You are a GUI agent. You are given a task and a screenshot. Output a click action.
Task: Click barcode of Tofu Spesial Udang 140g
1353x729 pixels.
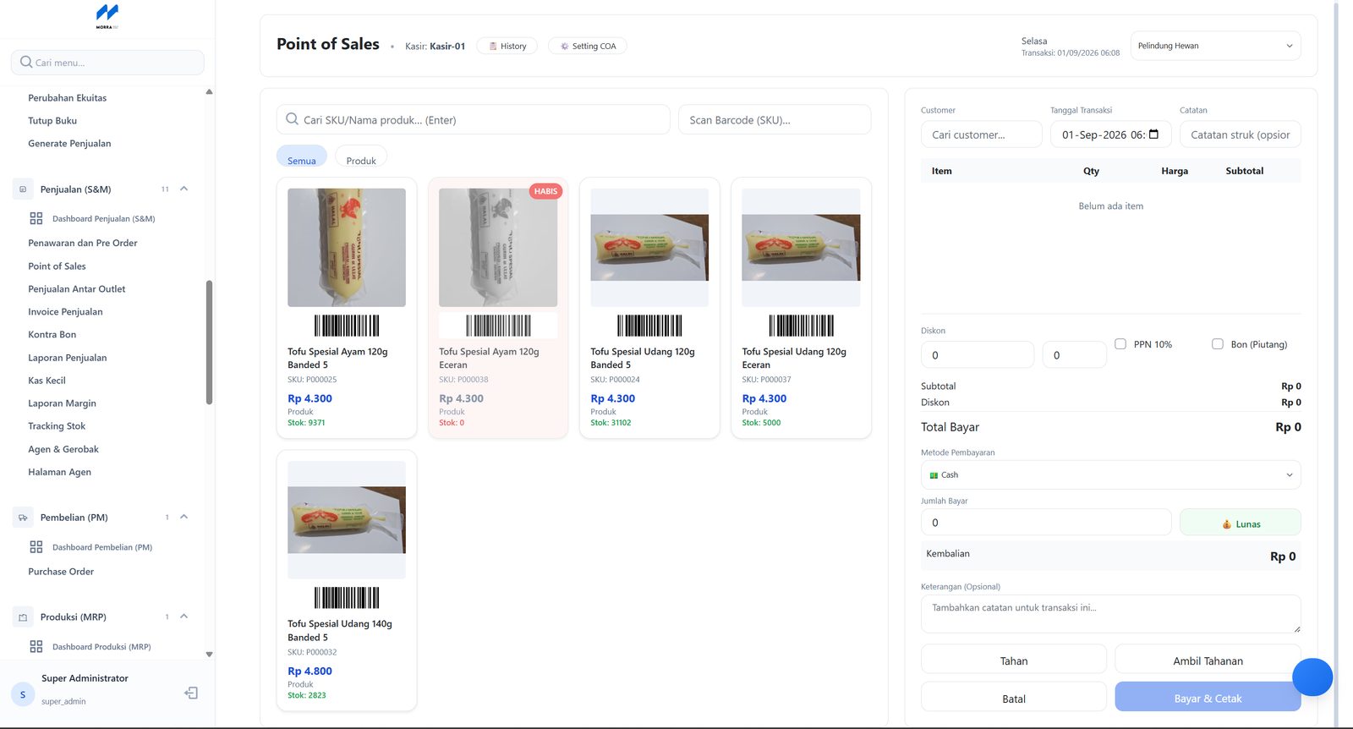pyautogui.click(x=347, y=598)
